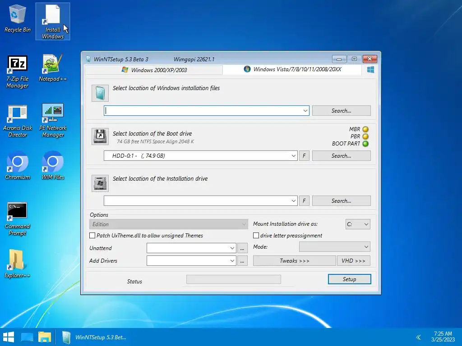Expand the system tray chevron

click(418, 337)
